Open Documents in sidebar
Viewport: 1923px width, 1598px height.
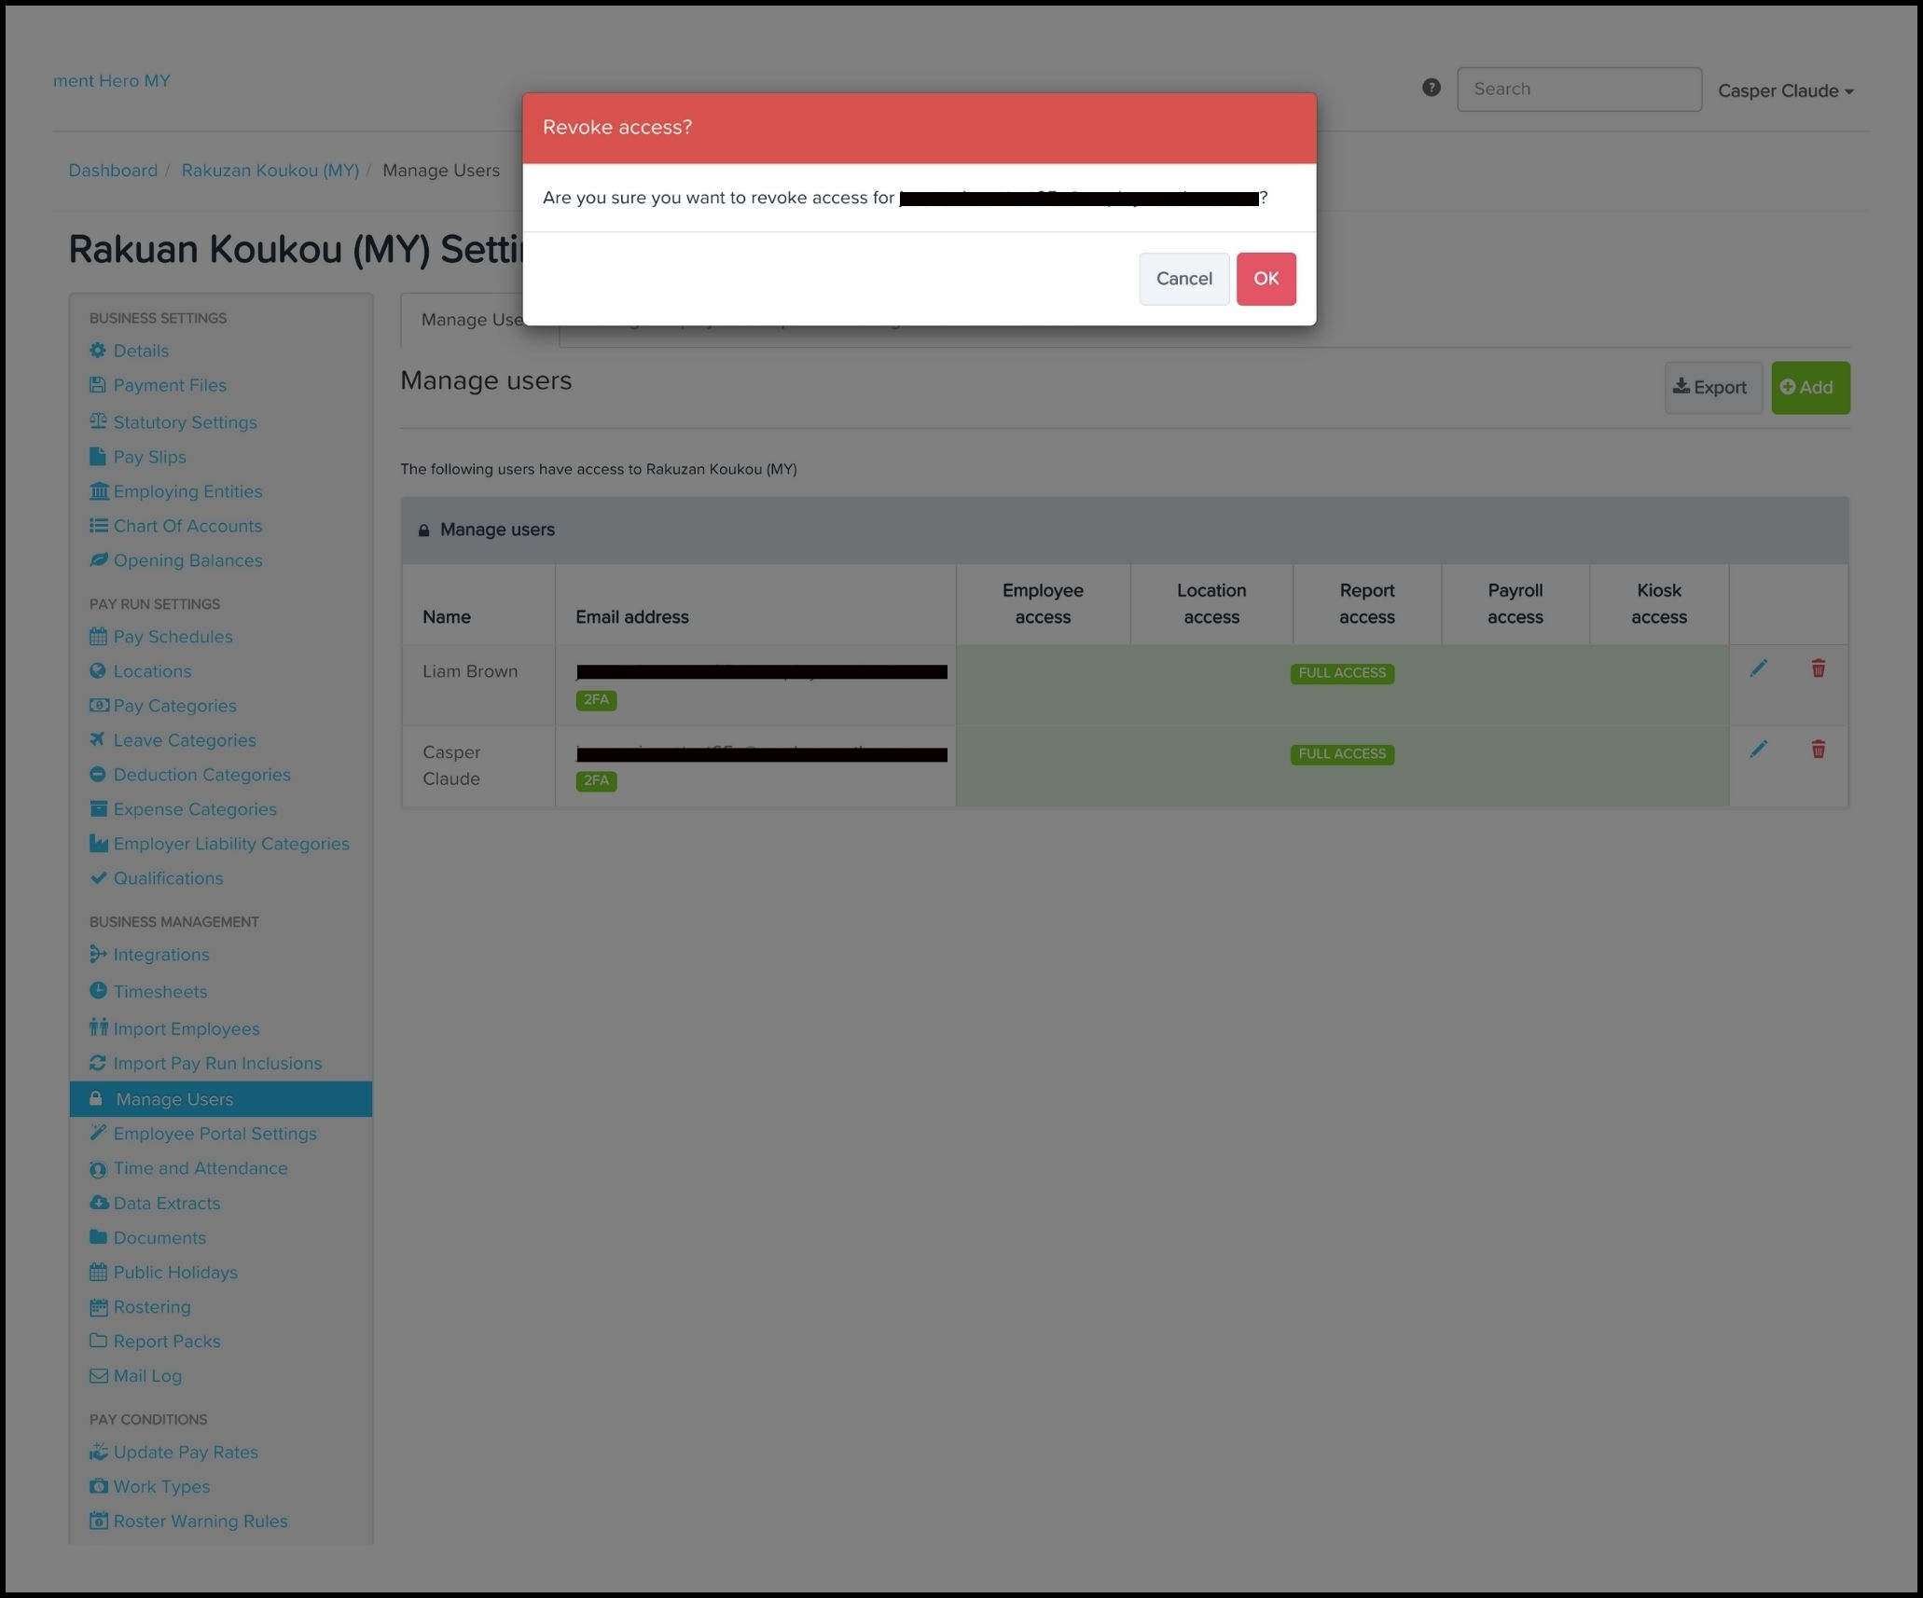coord(159,1238)
